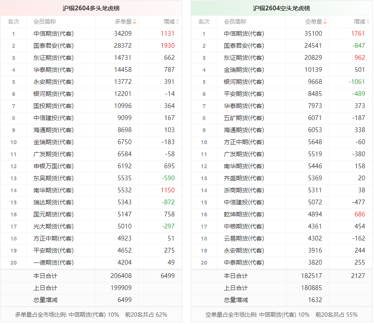374x324 pixels.
Task: Select 广发期货 short change -380
Action: pyautogui.click(x=358, y=154)
